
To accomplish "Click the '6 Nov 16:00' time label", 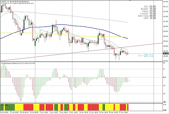I will (x=74, y=112).
